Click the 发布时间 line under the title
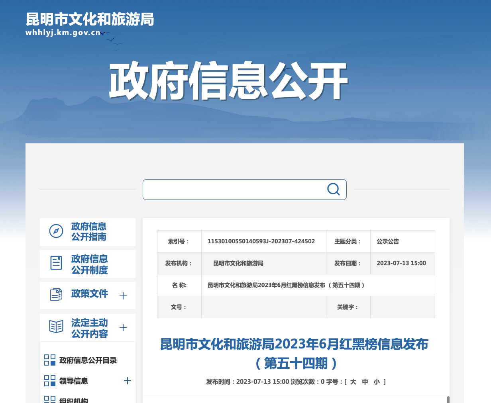491x403 pixels. [x=247, y=382]
